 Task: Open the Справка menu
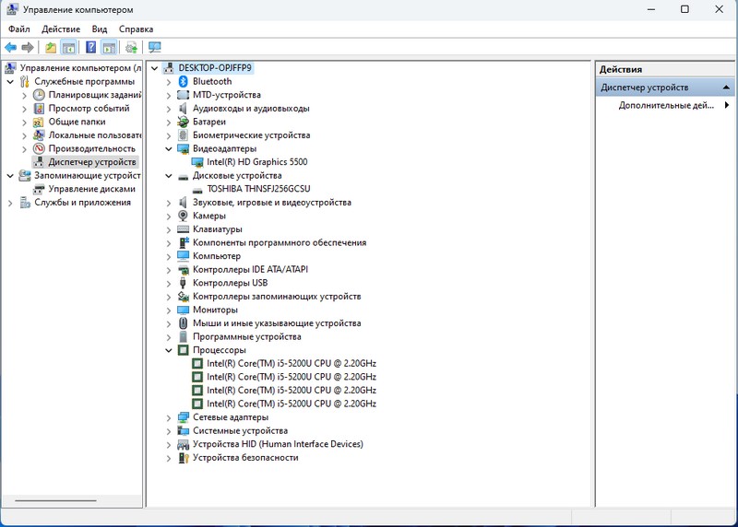pyautogui.click(x=136, y=29)
